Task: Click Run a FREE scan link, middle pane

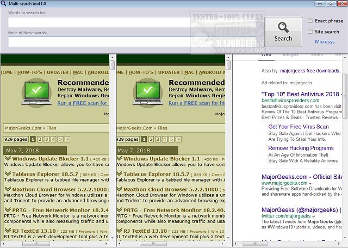Action: pyautogui.click(x=197, y=103)
